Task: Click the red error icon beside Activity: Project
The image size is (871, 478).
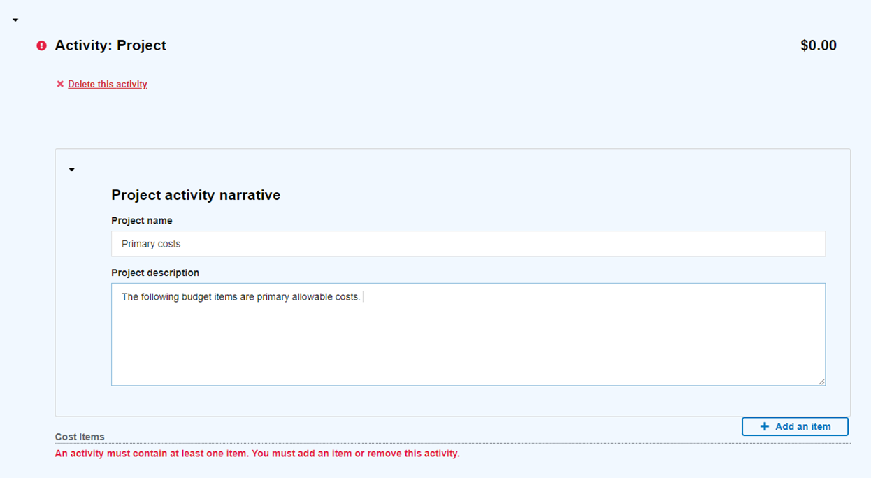Action: click(41, 45)
